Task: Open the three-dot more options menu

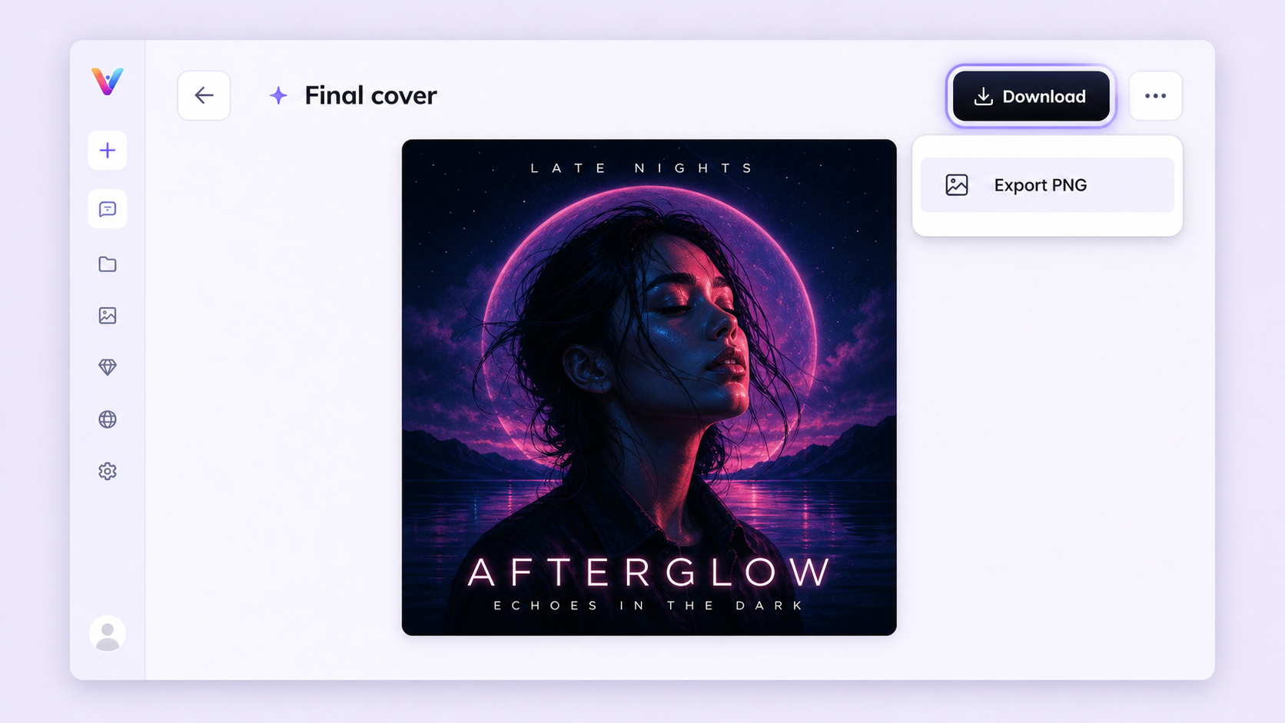Action: [x=1155, y=96]
